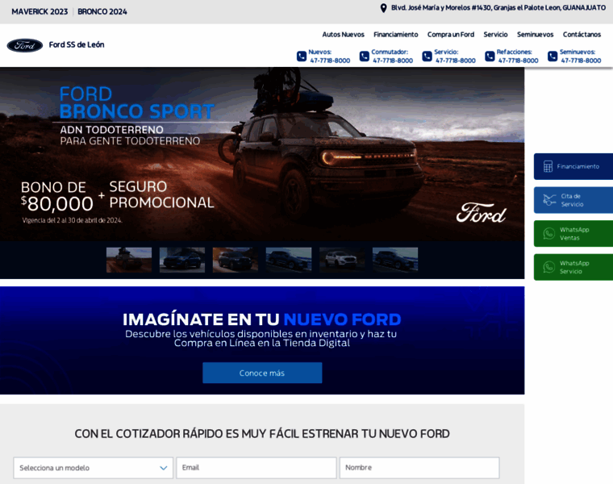Click the location pin icon beside the address
The height and width of the screenshot is (484, 613).
(x=383, y=8)
